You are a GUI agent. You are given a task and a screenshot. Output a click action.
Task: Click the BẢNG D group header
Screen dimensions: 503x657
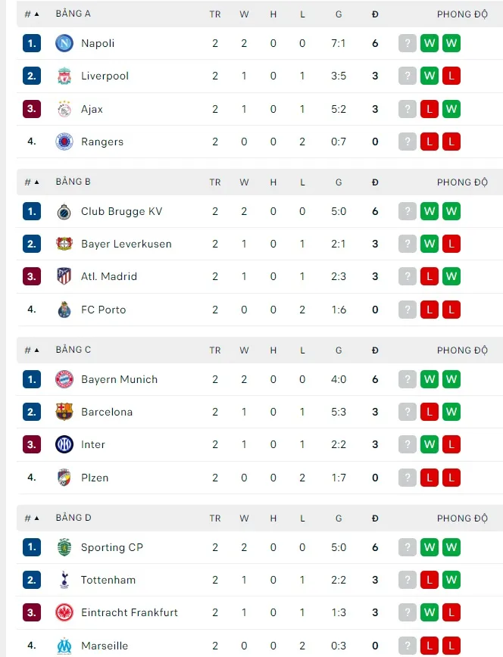(73, 518)
